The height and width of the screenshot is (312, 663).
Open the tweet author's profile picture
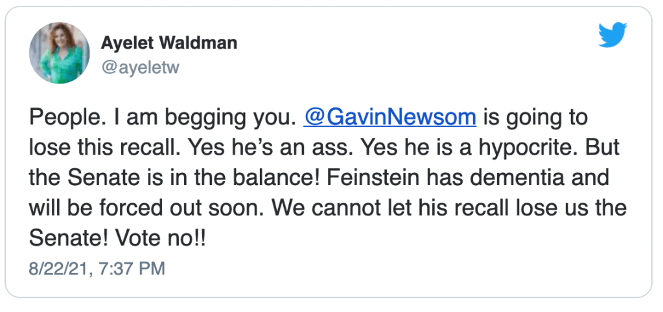coord(59,53)
